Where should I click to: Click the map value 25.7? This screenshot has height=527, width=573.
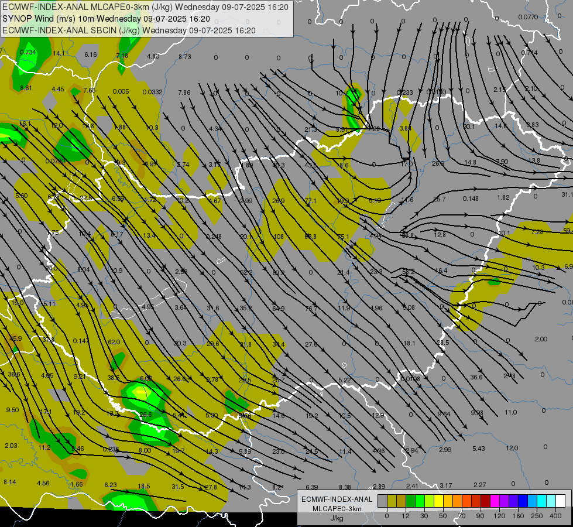[439, 199]
